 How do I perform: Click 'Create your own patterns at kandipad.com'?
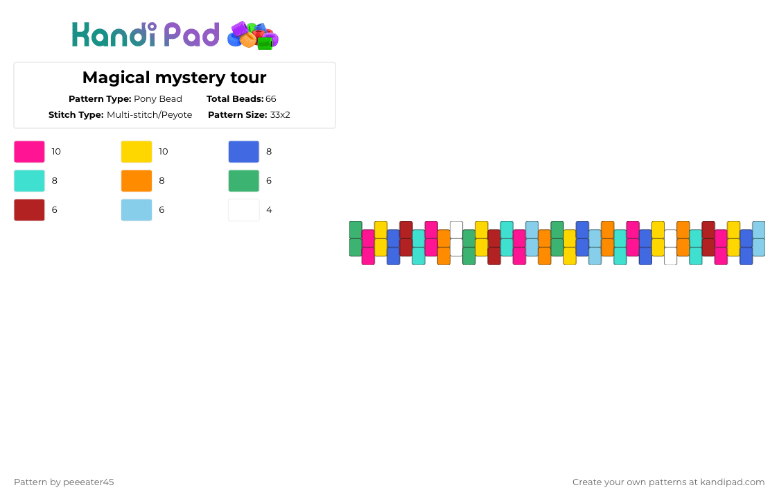668,482
